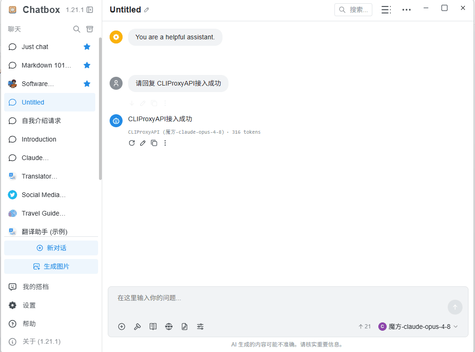Click the Untitled title in header

tap(125, 10)
